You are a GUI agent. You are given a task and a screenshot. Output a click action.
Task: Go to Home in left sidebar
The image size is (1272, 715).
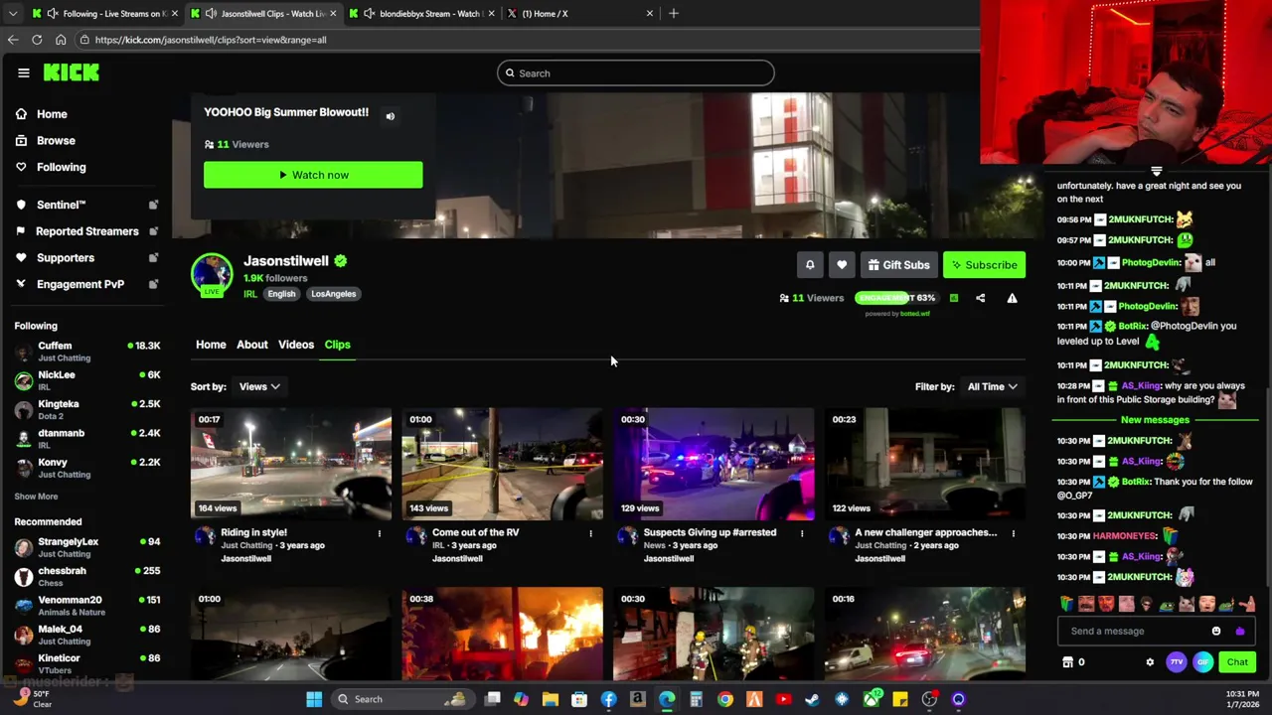(52, 114)
